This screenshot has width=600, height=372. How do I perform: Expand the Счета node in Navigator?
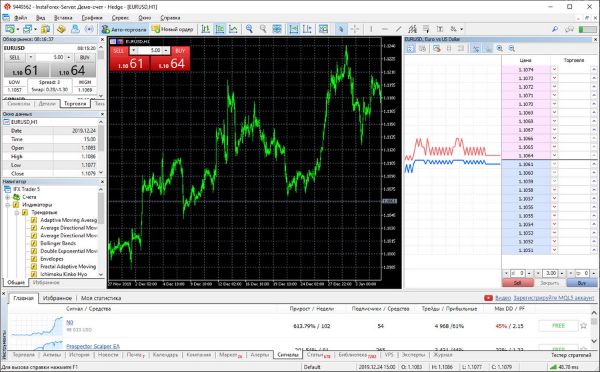(8, 197)
